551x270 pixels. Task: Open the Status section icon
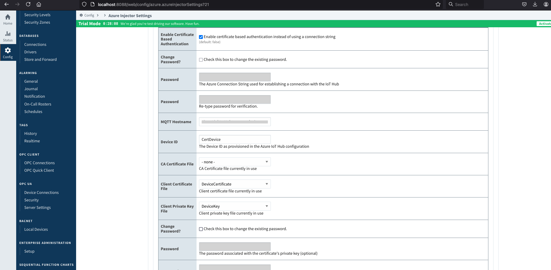[8, 36]
